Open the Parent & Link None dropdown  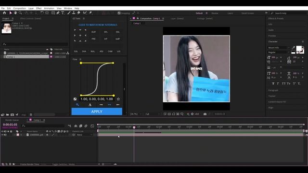85,135
